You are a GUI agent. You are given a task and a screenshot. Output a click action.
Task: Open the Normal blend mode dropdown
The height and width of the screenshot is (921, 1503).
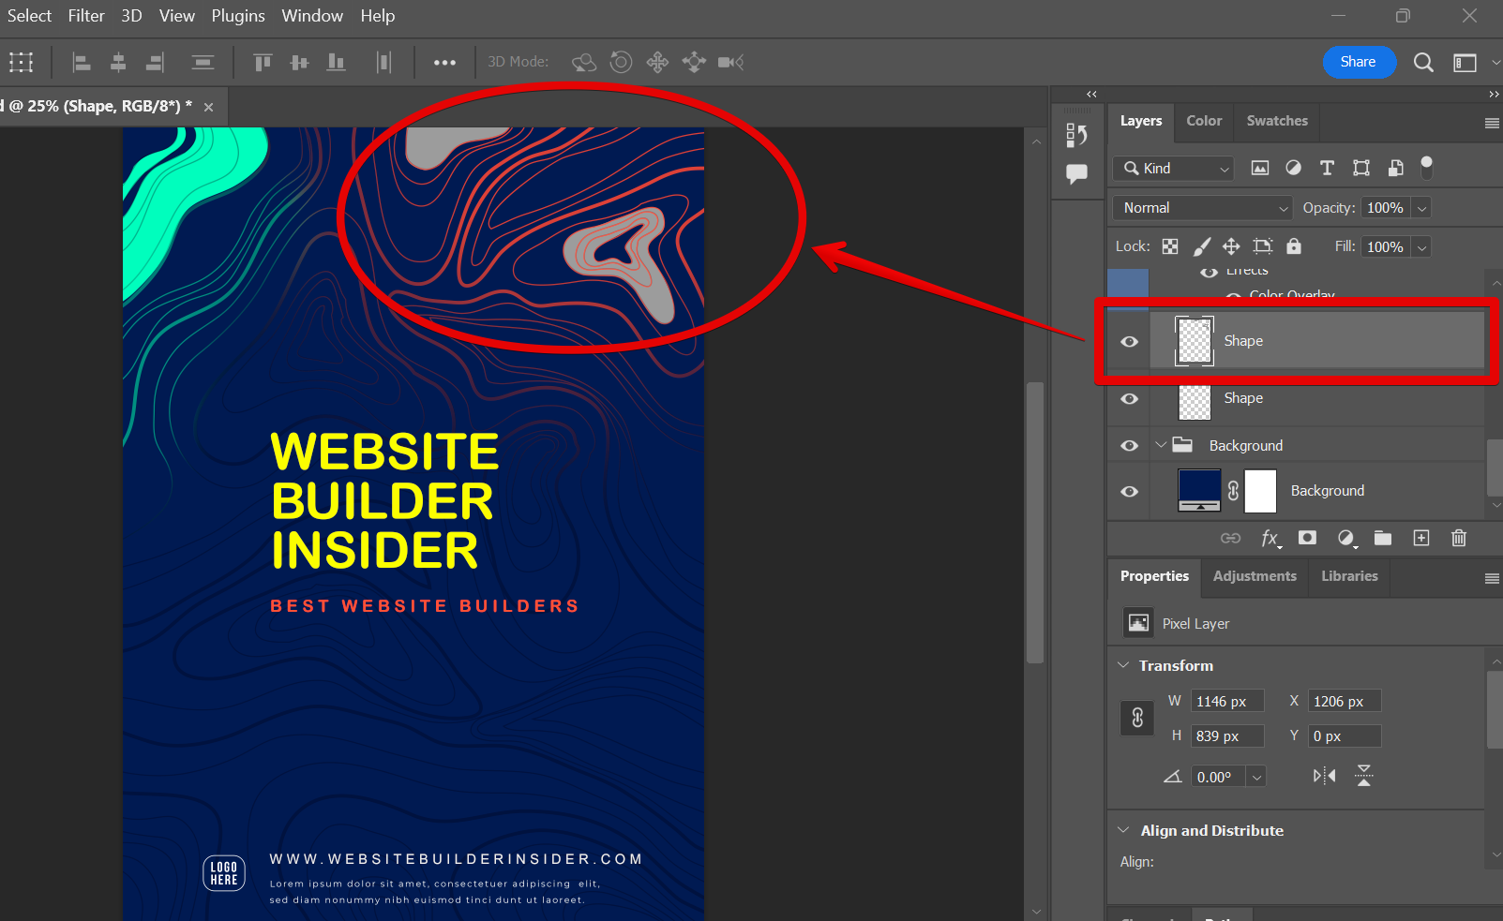tap(1201, 207)
